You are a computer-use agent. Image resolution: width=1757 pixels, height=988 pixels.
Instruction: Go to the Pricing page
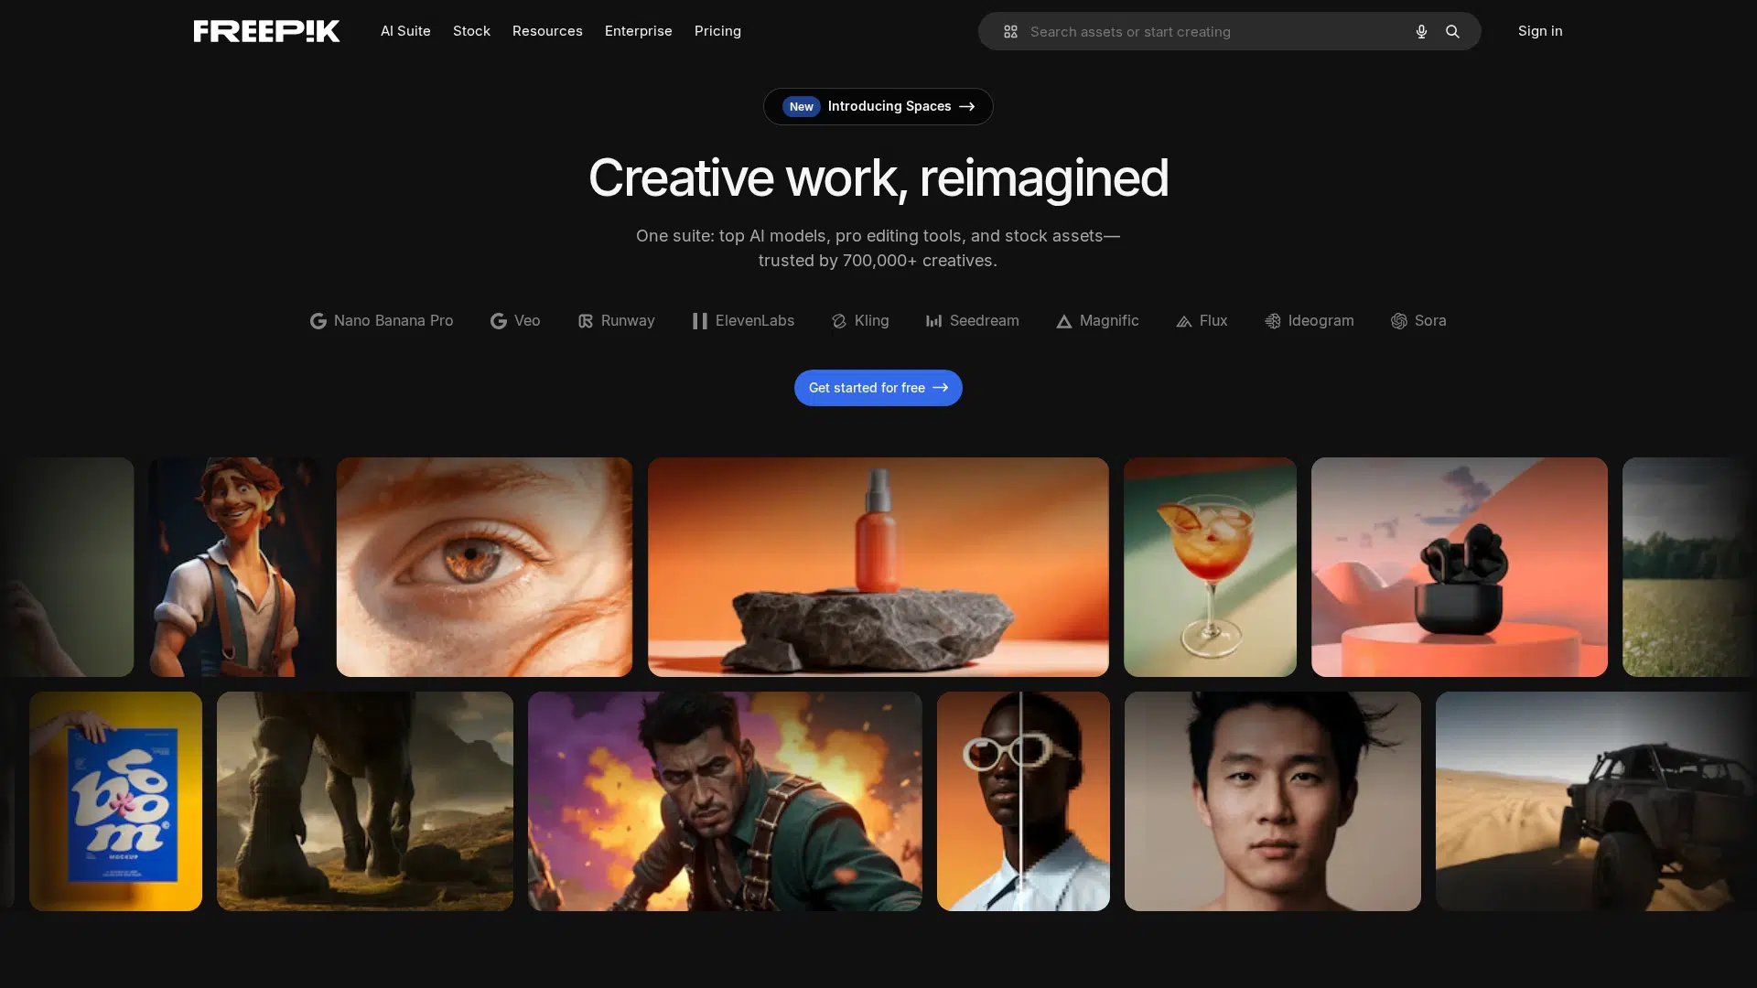point(717,31)
